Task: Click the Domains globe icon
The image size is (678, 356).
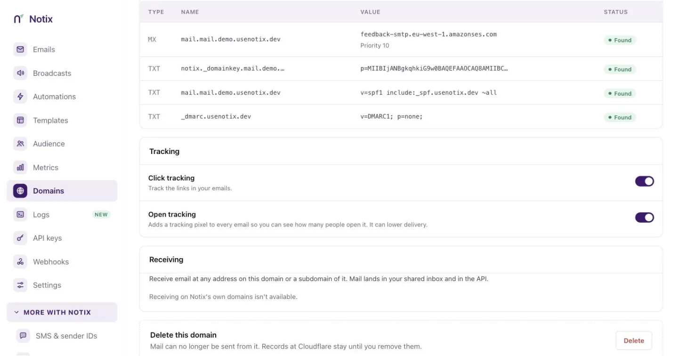Action: pyautogui.click(x=20, y=191)
